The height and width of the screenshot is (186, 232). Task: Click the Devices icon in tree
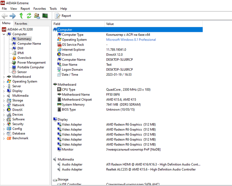(x=9, y=114)
